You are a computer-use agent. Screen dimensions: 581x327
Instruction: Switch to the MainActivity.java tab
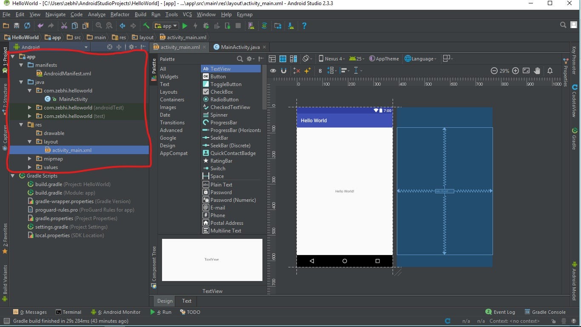(240, 47)
